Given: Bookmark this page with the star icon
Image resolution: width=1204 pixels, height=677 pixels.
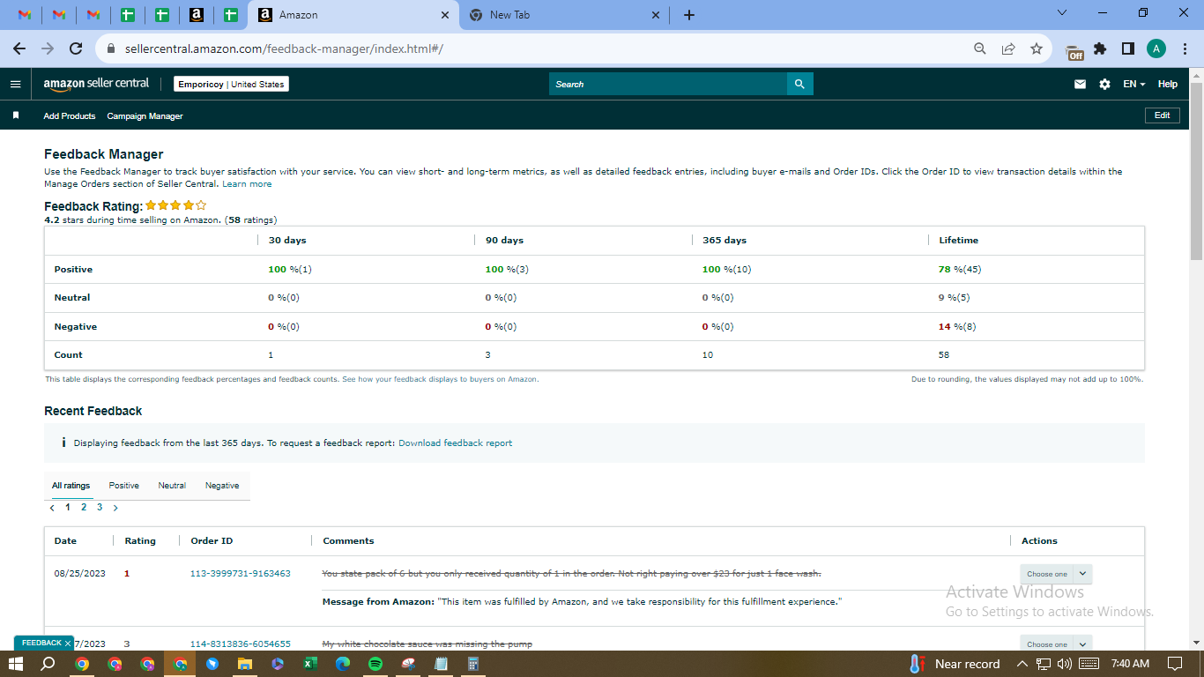Looking at the screenshot, I should coord(1037,48).
